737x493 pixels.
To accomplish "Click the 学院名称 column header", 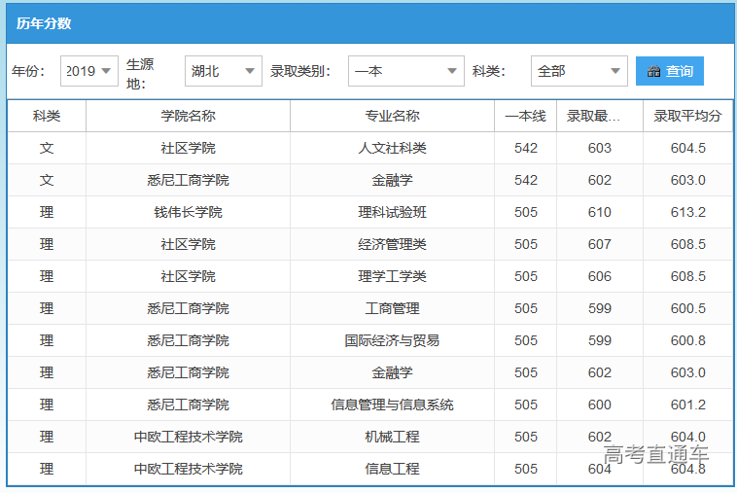I will [x=188, y=116].
